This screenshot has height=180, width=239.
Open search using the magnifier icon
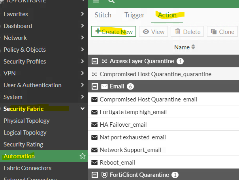click(x=111, y=1)
